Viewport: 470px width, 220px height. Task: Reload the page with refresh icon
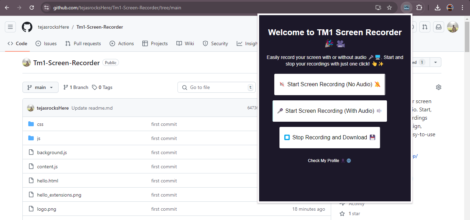[32, 8]
